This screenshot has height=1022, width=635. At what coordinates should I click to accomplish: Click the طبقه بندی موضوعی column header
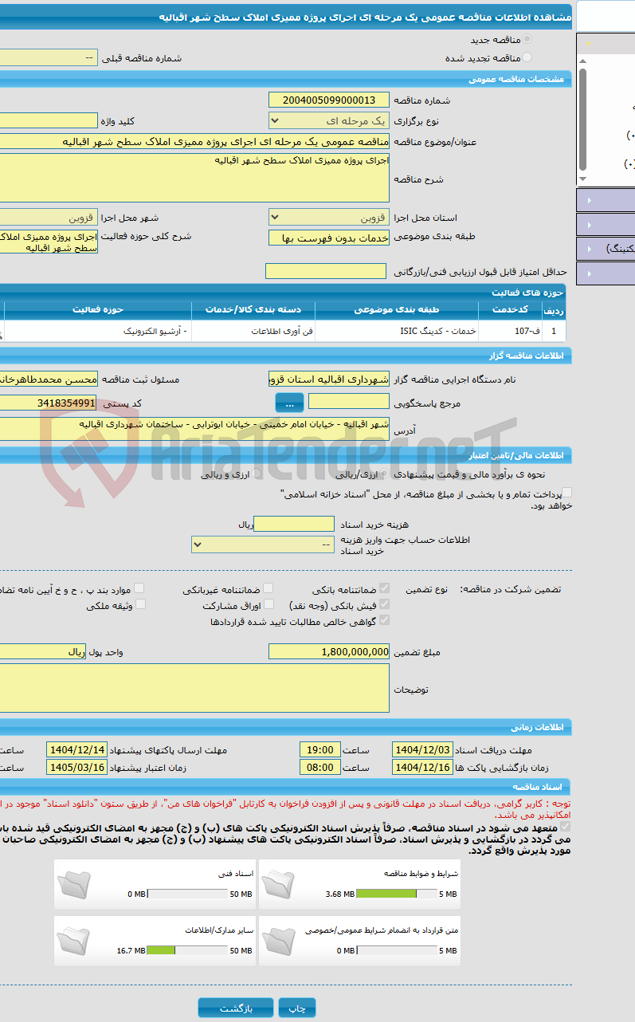coord(397,309)
